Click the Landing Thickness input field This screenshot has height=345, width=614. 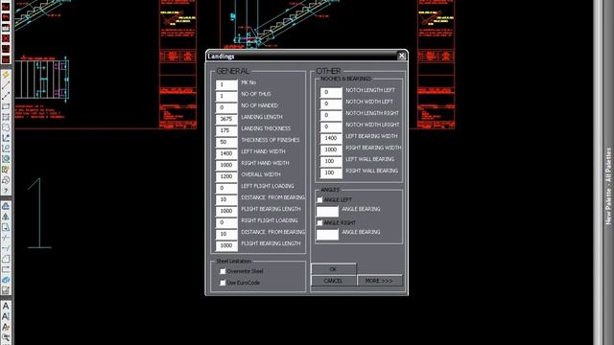(226, 130)
